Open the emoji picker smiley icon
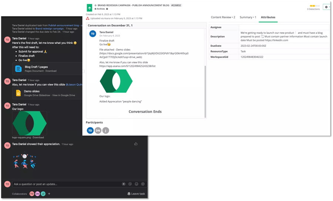 [x=137, y=184]
